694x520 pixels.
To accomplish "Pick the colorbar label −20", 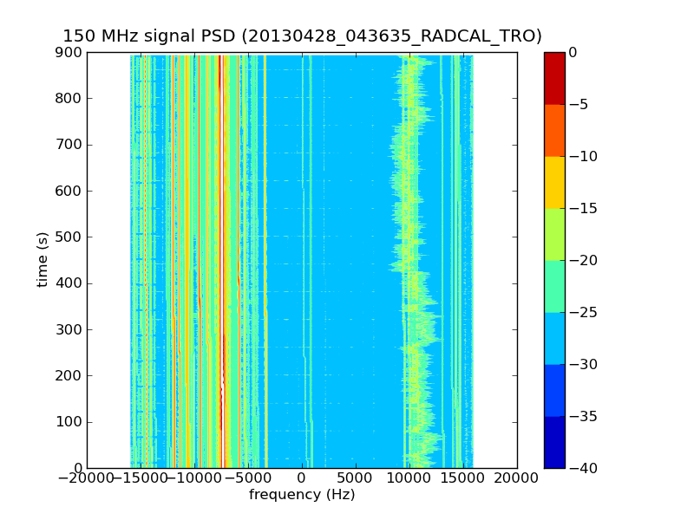I will (583, 261).
